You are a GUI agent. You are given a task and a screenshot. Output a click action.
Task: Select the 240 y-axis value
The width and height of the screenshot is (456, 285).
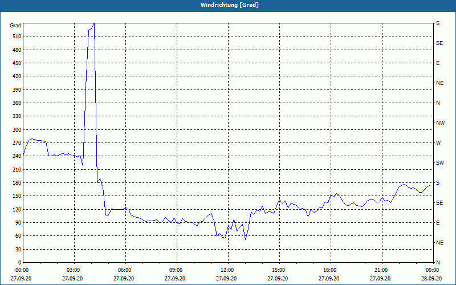(x=17, y=156)
